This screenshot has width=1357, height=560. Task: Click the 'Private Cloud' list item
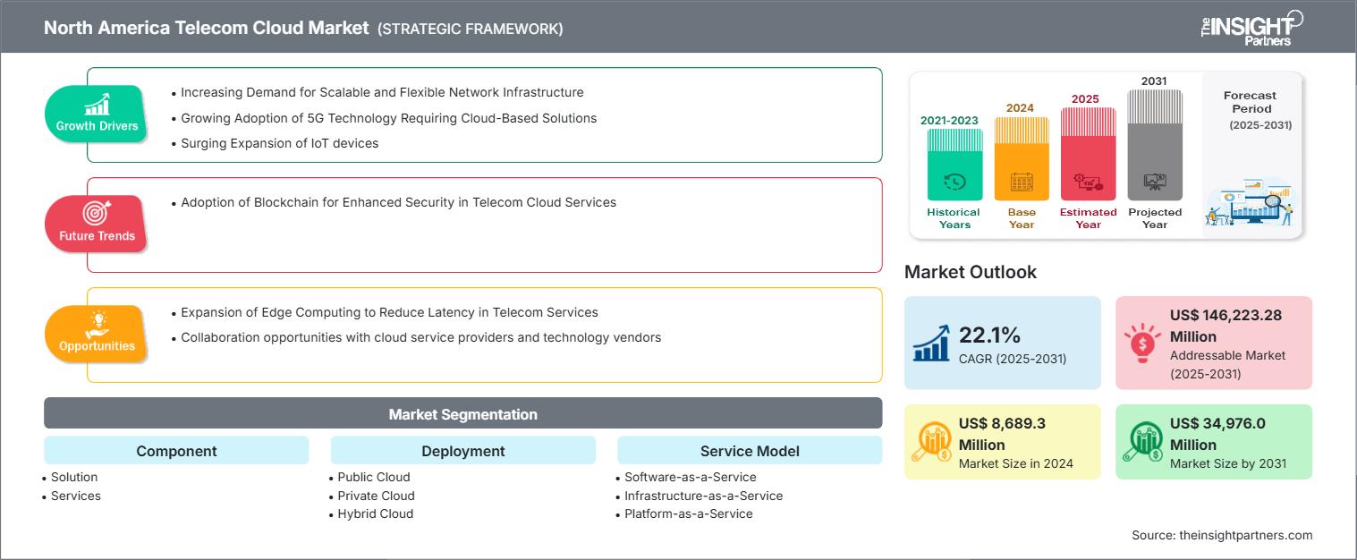pyautogui.click(x=377, y=496)
